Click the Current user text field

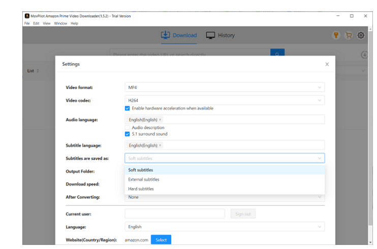click(x=175, y=214)
